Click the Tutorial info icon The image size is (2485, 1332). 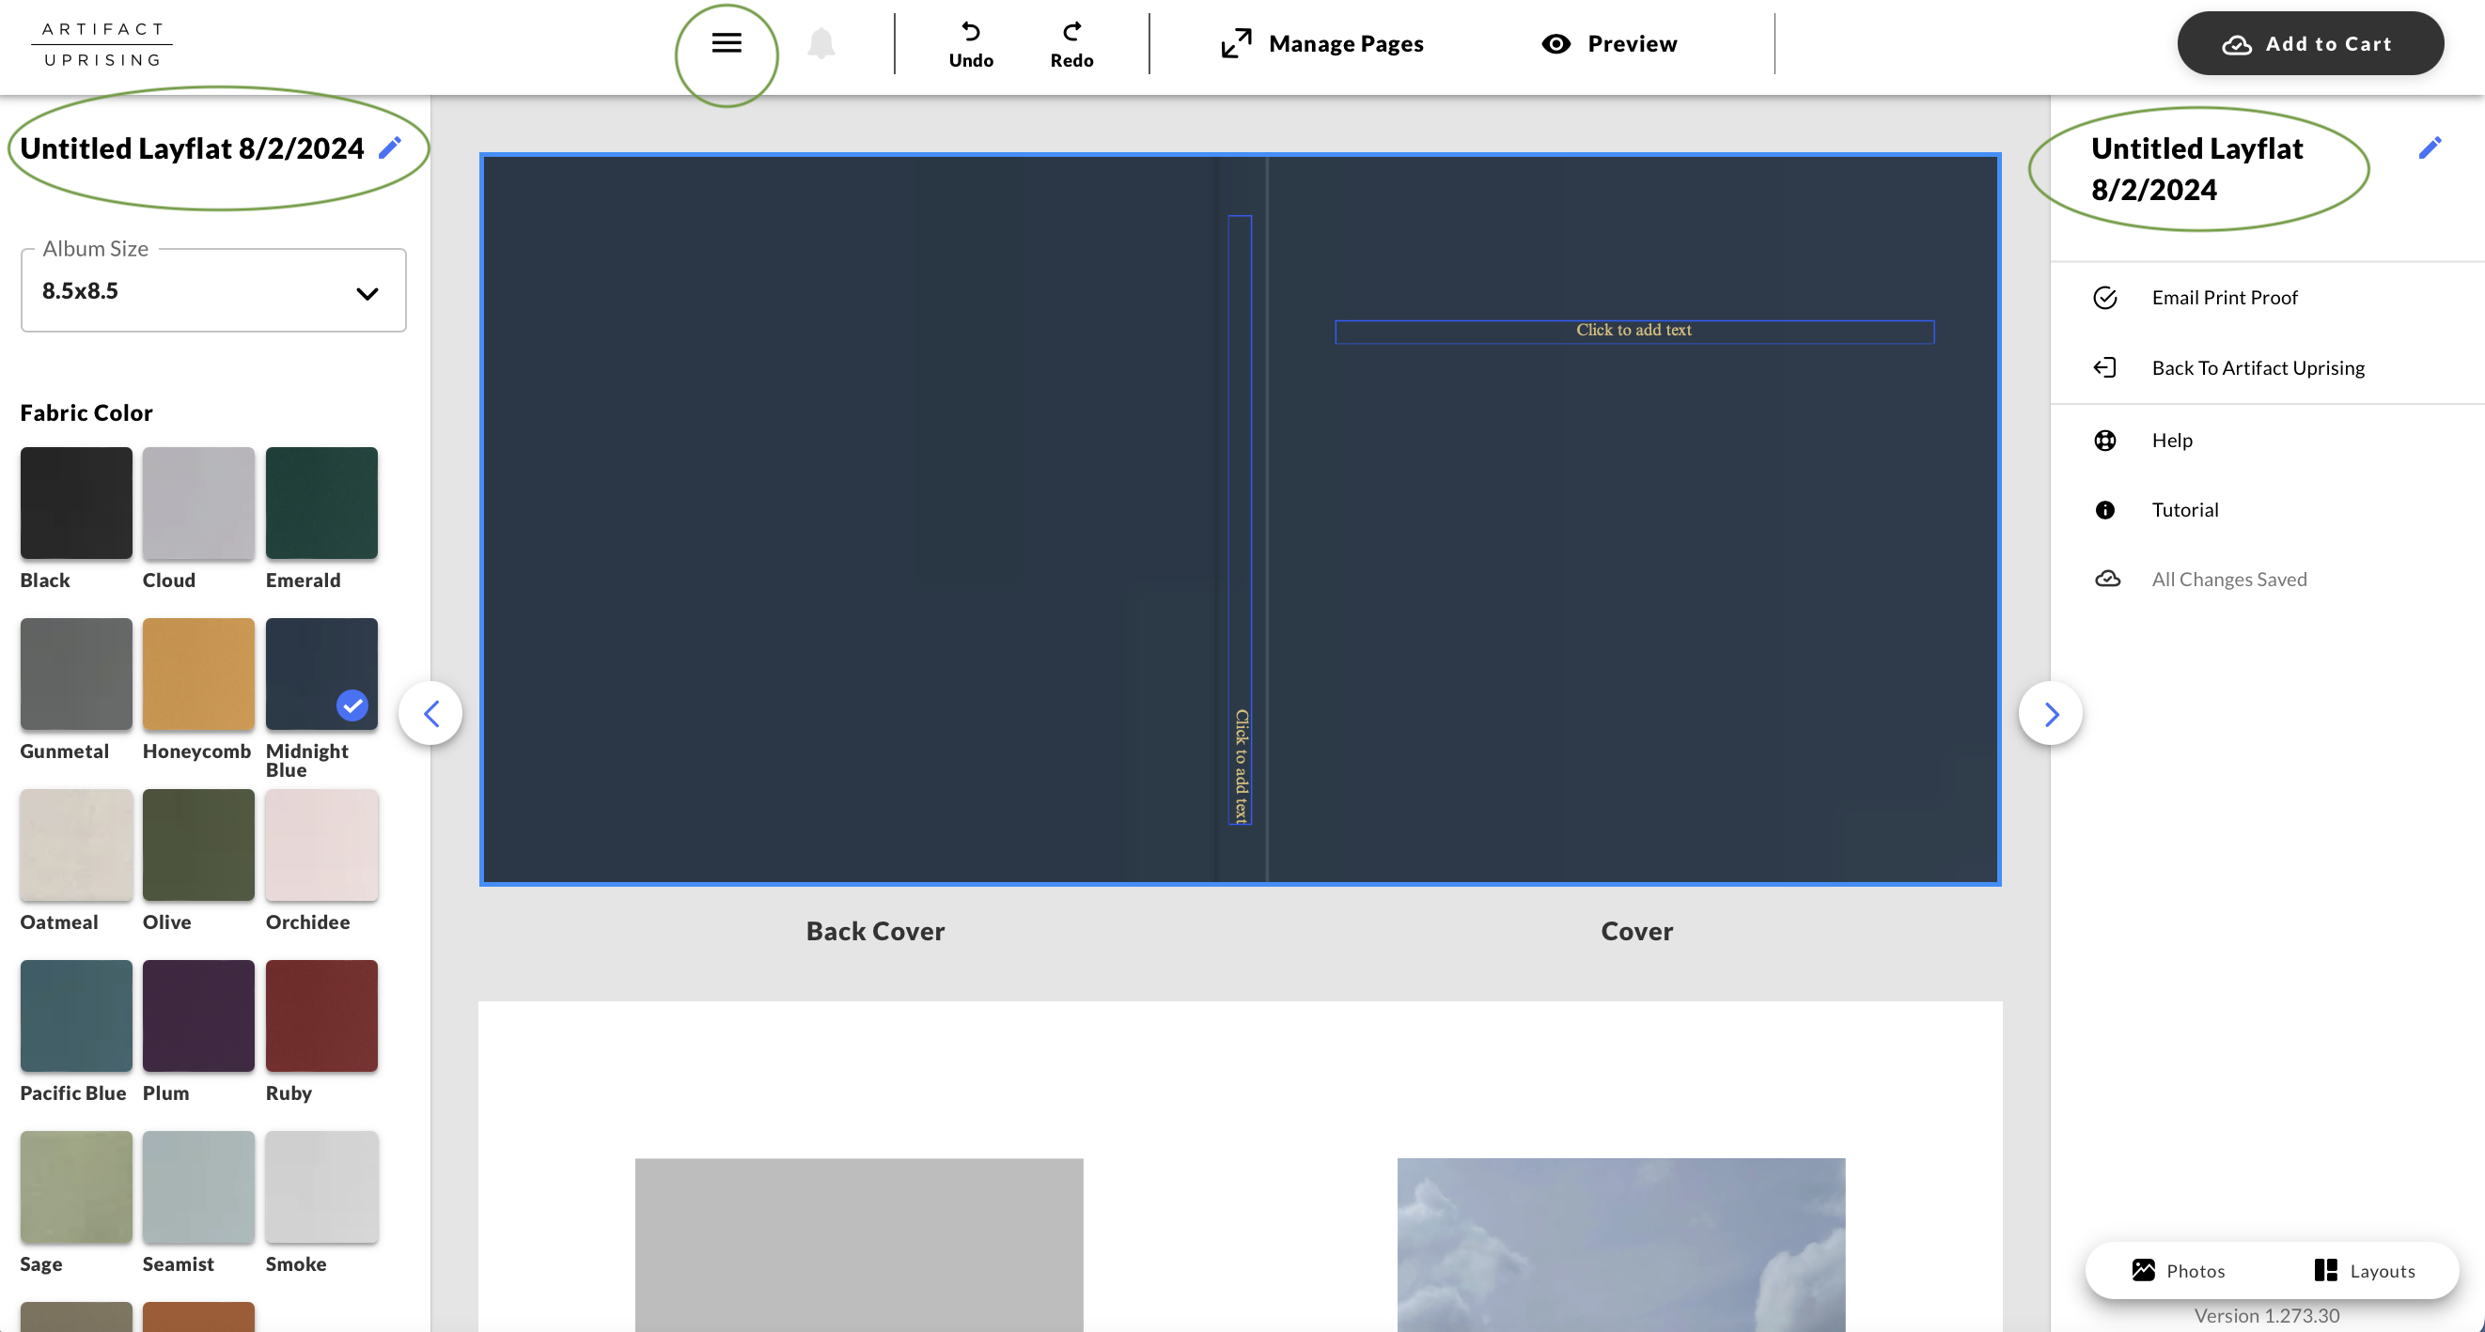point(2105,510)
